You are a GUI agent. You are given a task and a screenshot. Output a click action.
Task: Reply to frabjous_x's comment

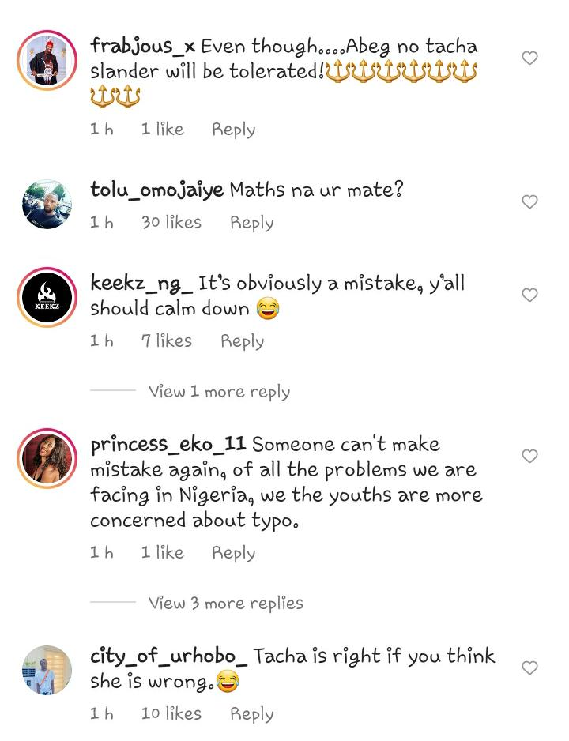coord(233,130)
